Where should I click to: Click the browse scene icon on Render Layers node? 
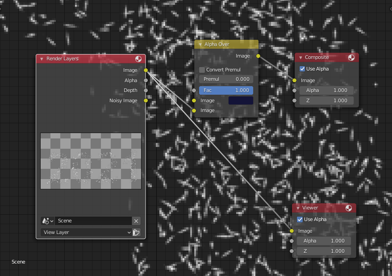click(47, 221)
